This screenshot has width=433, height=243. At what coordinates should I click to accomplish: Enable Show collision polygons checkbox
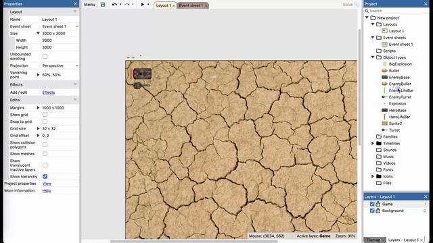[x=45, y=144]
